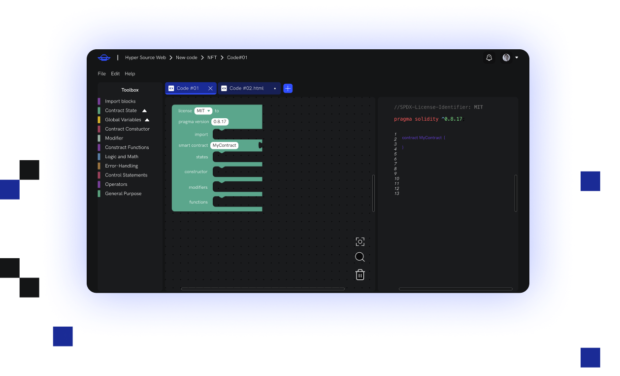Add a new tab with plus button
Viewport: 620px width, 376px height.
click(x=288, y=88)
